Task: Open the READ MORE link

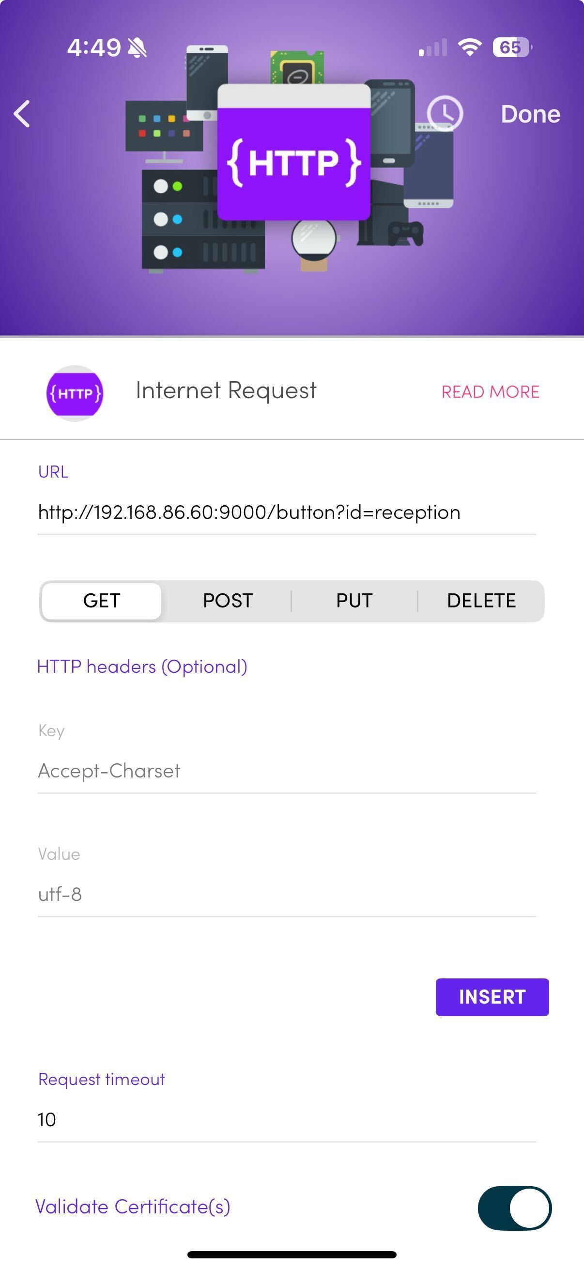Action: coord(490,392)
